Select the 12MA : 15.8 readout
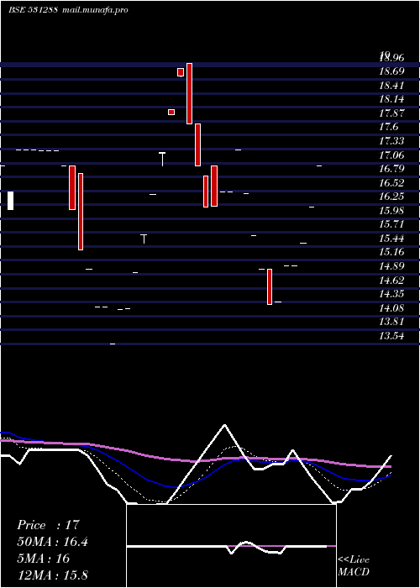 point(52,575)
